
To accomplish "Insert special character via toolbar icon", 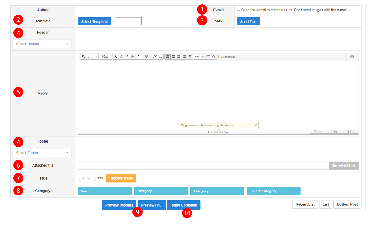I will (203, 57).
